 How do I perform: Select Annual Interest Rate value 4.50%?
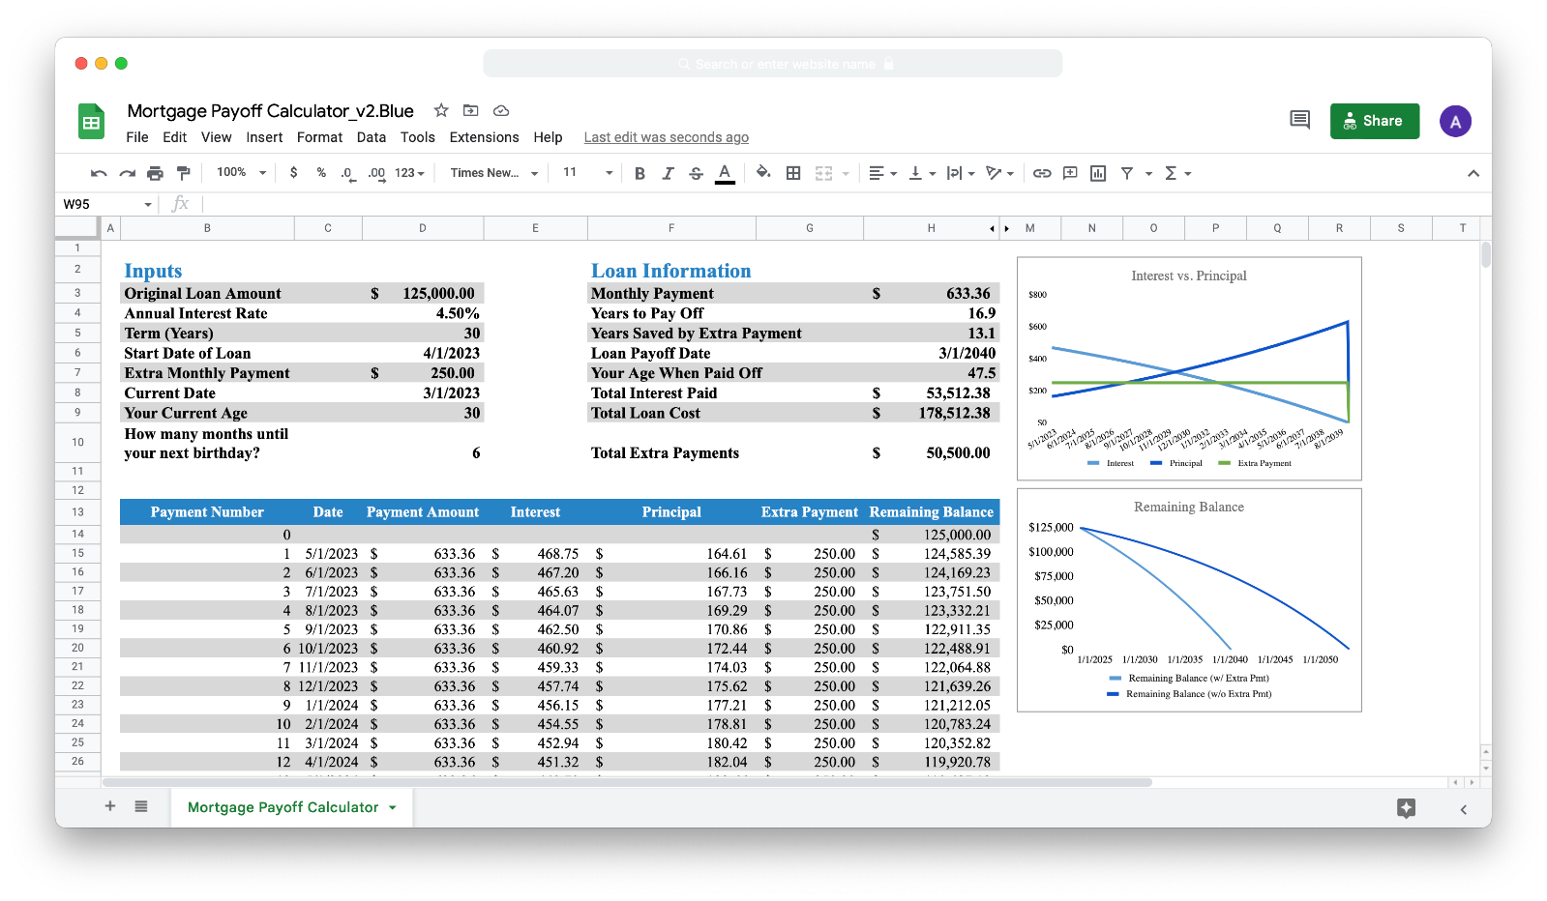[423, 313]
